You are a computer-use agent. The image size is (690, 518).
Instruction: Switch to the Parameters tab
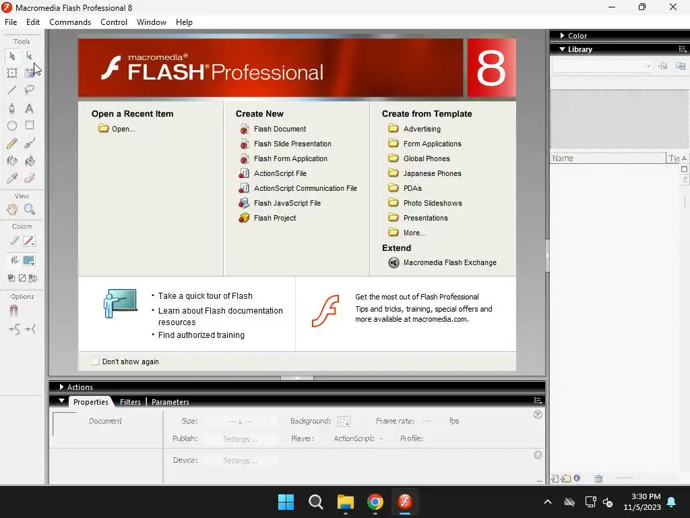click(x=170, y=402)
